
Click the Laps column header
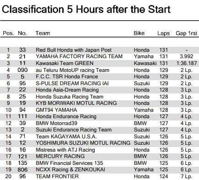click(164, 33)
